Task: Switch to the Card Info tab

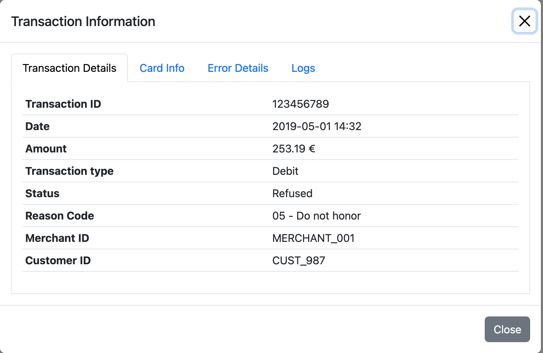Action: (x=162, y=68)
